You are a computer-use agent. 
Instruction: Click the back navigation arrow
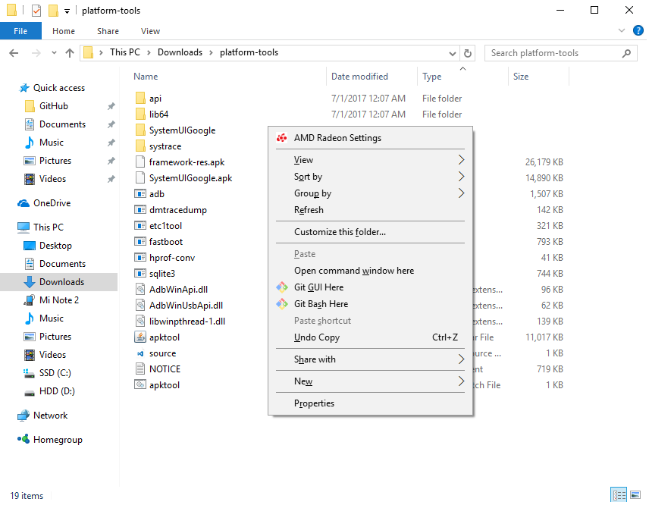pyautogui.click(x=14, y=52)
